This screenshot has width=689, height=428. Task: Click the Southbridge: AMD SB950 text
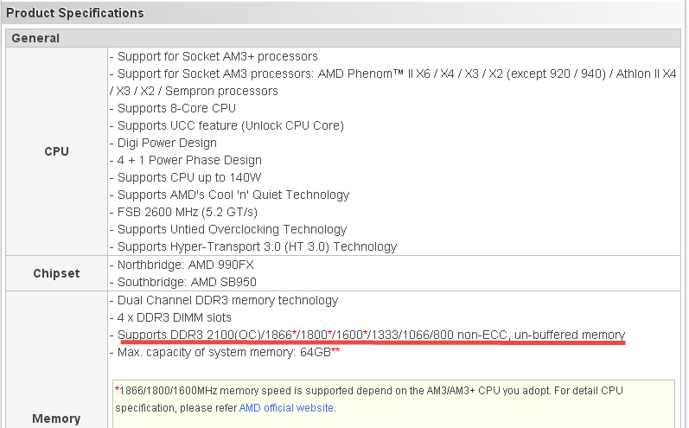point(186,282)
